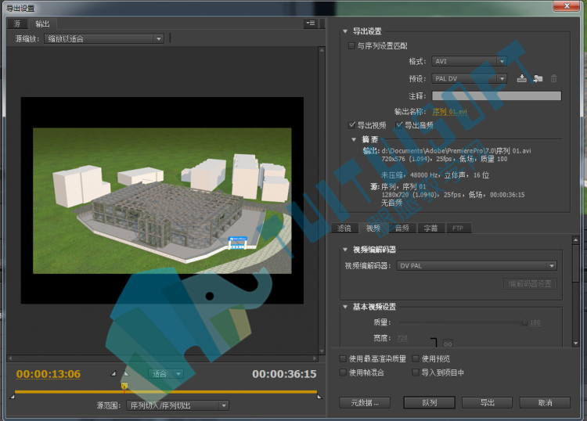The image size is (587, 421).
Task: Click the width-height link icon
Action: click(448, 344)
